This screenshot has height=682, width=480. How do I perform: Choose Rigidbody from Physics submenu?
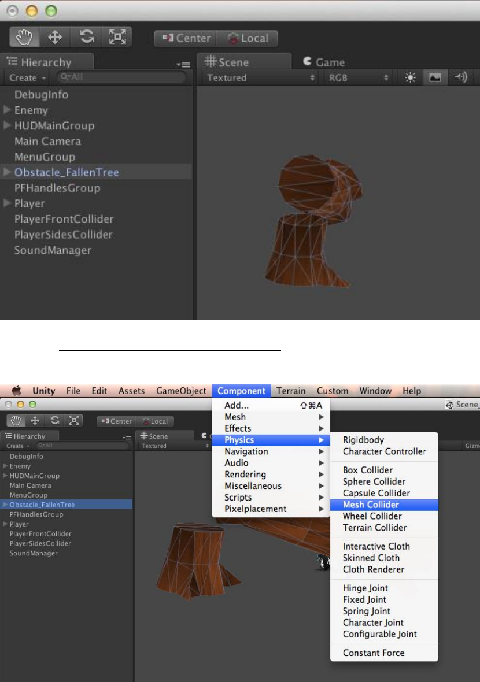coord(384,440)
